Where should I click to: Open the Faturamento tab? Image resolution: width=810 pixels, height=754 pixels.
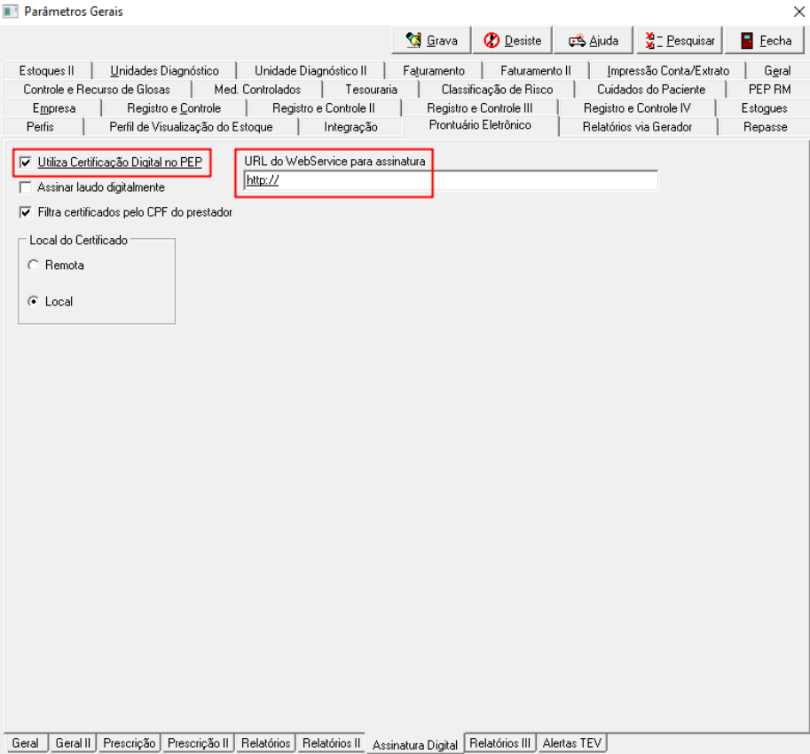[x=434, y=71]
